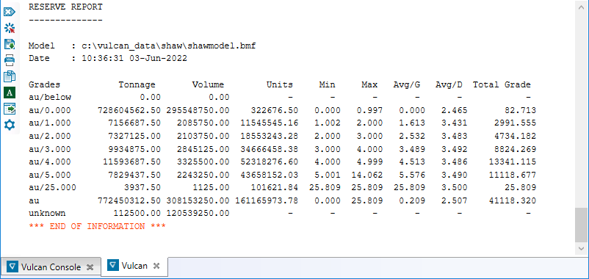Print the reserve report

point(10,60)
